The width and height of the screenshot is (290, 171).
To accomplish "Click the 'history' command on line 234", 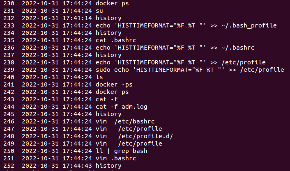I will (x=108, y=33).
